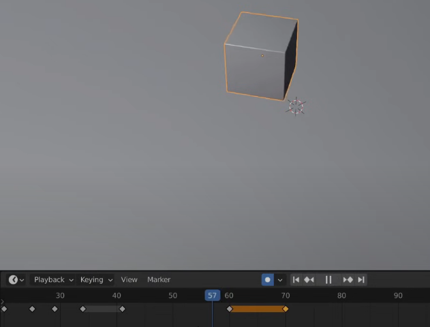Select the keyframe at frame 41
The image size is (430, 327).
point(122,309)
